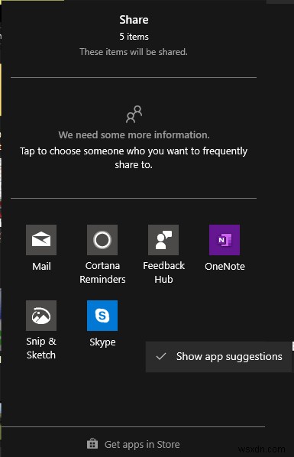Click the "5 items" text
The image size is (294, 457).
coord(134,37)
